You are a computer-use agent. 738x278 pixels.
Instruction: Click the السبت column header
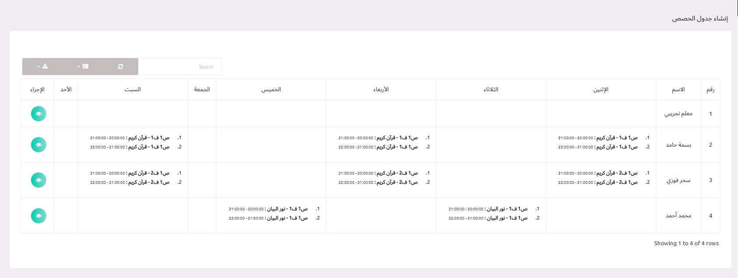(132, 89)
